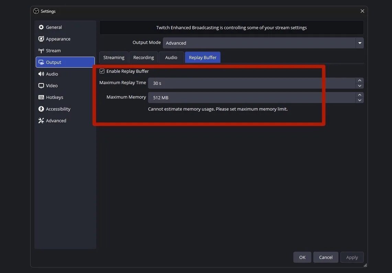Confirm settings with OK button
Viewport: 392px width, 273px height.
click(302, 257)
